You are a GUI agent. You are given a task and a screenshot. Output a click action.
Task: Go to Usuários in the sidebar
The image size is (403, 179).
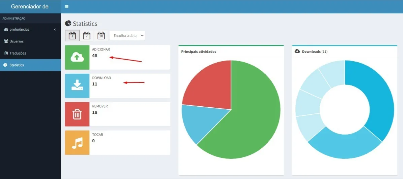click(x=17, y=41)
